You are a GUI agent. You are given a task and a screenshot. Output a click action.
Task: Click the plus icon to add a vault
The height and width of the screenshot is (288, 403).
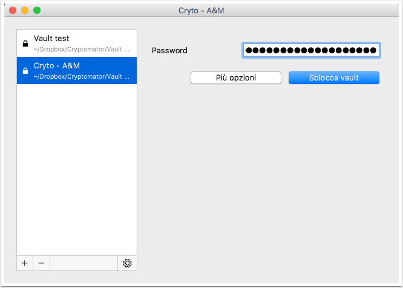pyautogui.click(x=24, y=263)
